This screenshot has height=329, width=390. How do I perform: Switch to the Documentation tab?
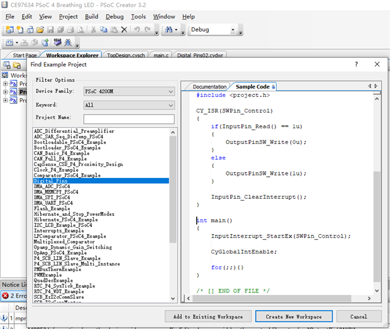coord(209,86)
